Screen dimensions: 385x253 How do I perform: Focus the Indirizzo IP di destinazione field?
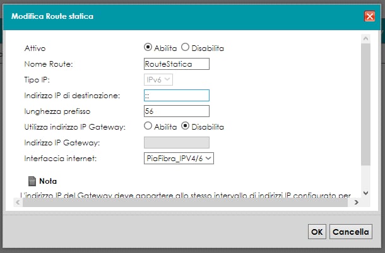click(176, 95)
